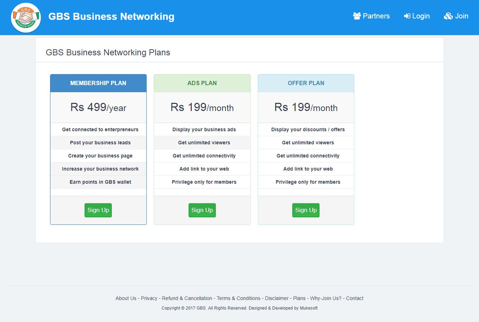The height and width of the screenshot is (322, 479).
Task: Go to the Contact footer link
Action: [355, 298]
